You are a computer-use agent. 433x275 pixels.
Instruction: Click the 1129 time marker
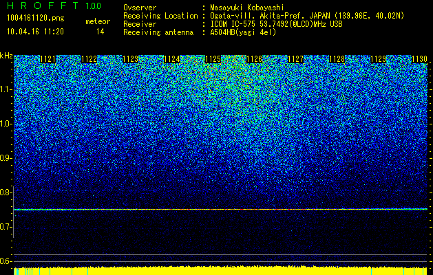pos(378,59)
